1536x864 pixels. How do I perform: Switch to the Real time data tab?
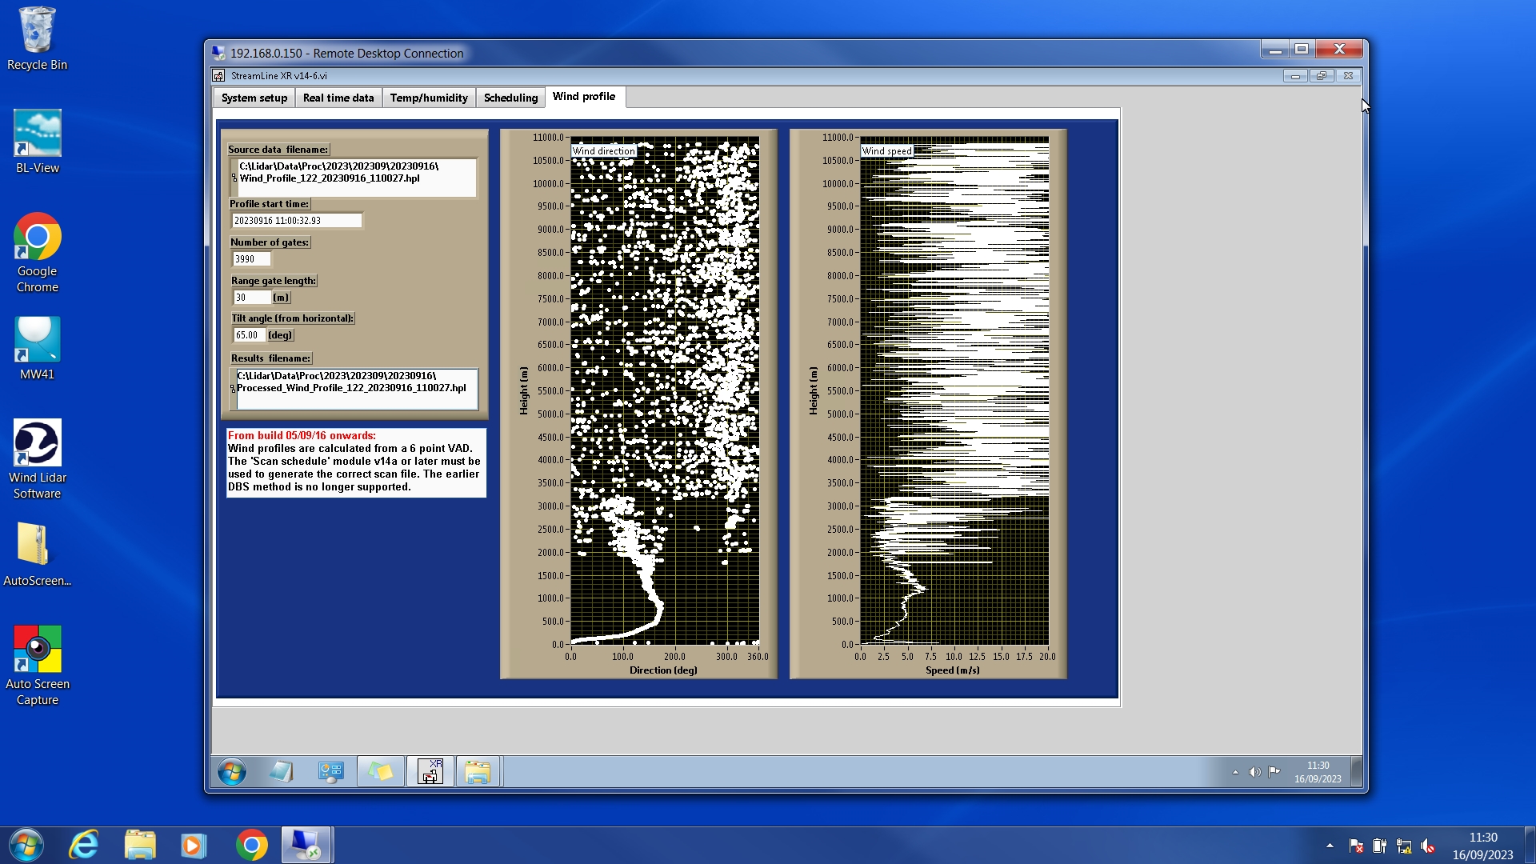338,98
